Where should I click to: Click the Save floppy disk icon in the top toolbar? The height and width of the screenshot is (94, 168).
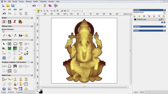[x=13, y=5]
